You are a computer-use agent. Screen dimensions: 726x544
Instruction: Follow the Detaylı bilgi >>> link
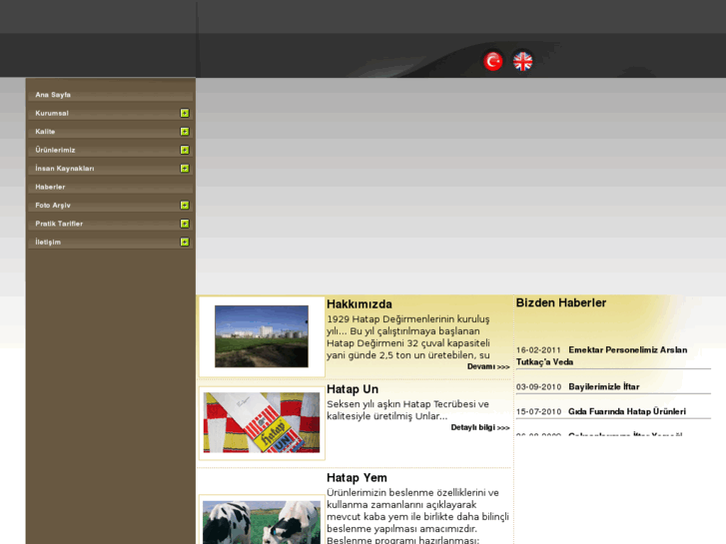tap(480, 428)
